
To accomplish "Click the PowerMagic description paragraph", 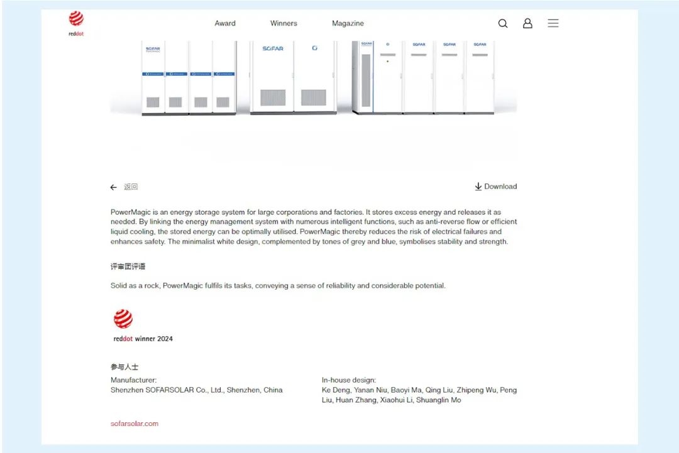I will click(x=314, y=227).
